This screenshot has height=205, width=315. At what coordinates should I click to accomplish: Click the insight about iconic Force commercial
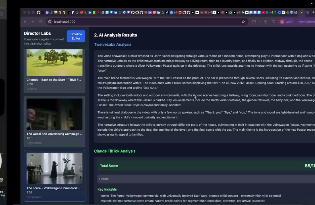coord(191,196)
